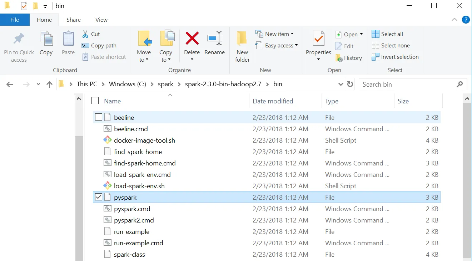The height and width of the screenshot is (261, 472).
Task: Click docker-image-tool.sh file icon
Action: pyautogui.click(x=107, y=140)
